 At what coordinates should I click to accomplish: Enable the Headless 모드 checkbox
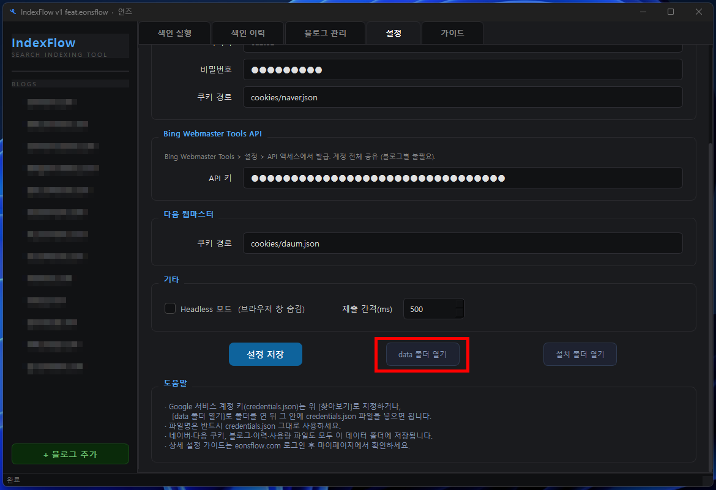click(170, 309)
